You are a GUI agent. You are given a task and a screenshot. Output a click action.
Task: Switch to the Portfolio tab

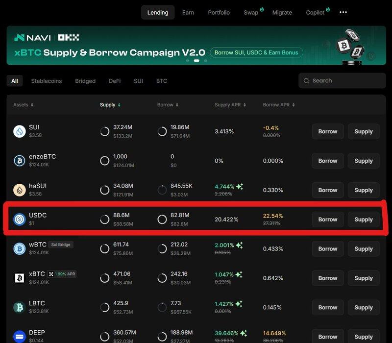click(x=219, y=12)
